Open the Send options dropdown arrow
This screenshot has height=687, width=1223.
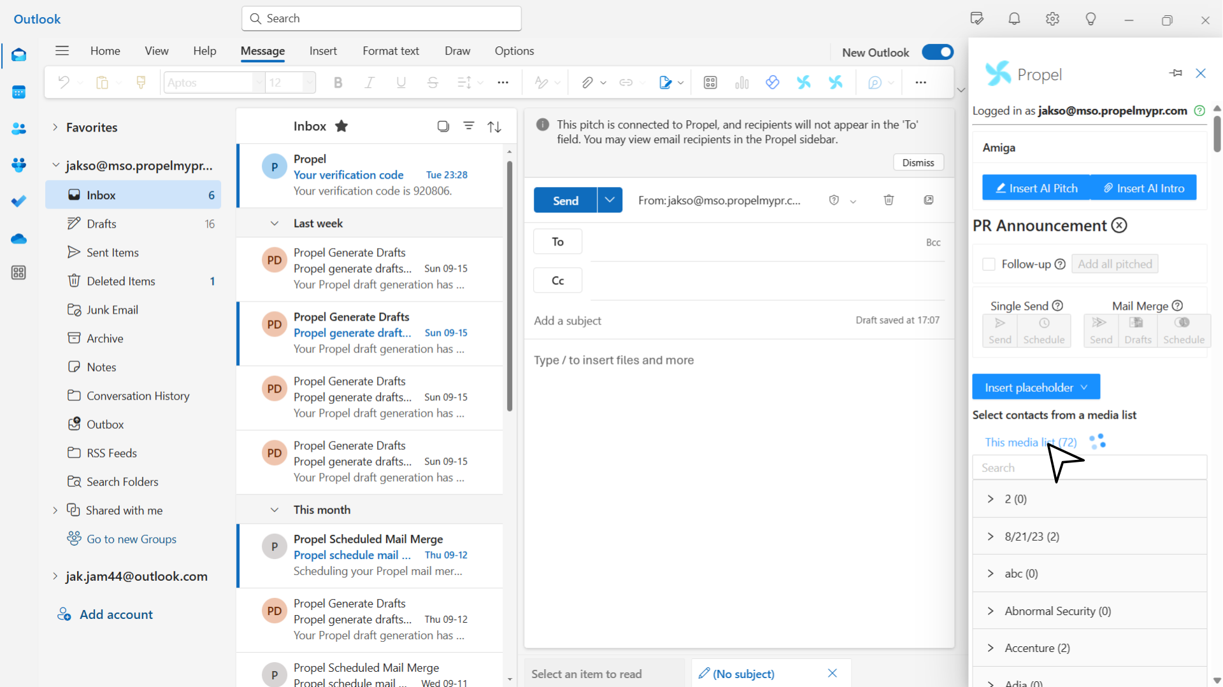coord(610,200)
